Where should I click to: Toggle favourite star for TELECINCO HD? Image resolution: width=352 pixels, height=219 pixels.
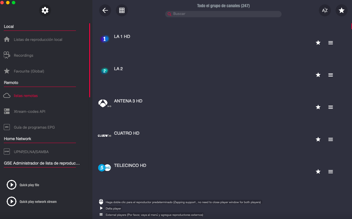click(x=318, y=172)
